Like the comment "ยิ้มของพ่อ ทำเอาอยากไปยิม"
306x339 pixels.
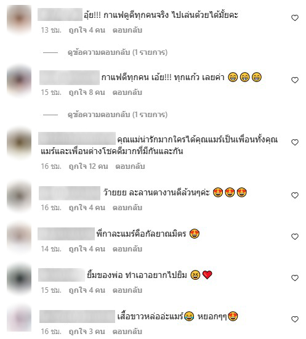(x=295, y=278)
